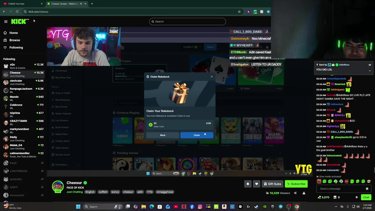
Task: Open the Just Chatting category link
Action: pos(75,192)
